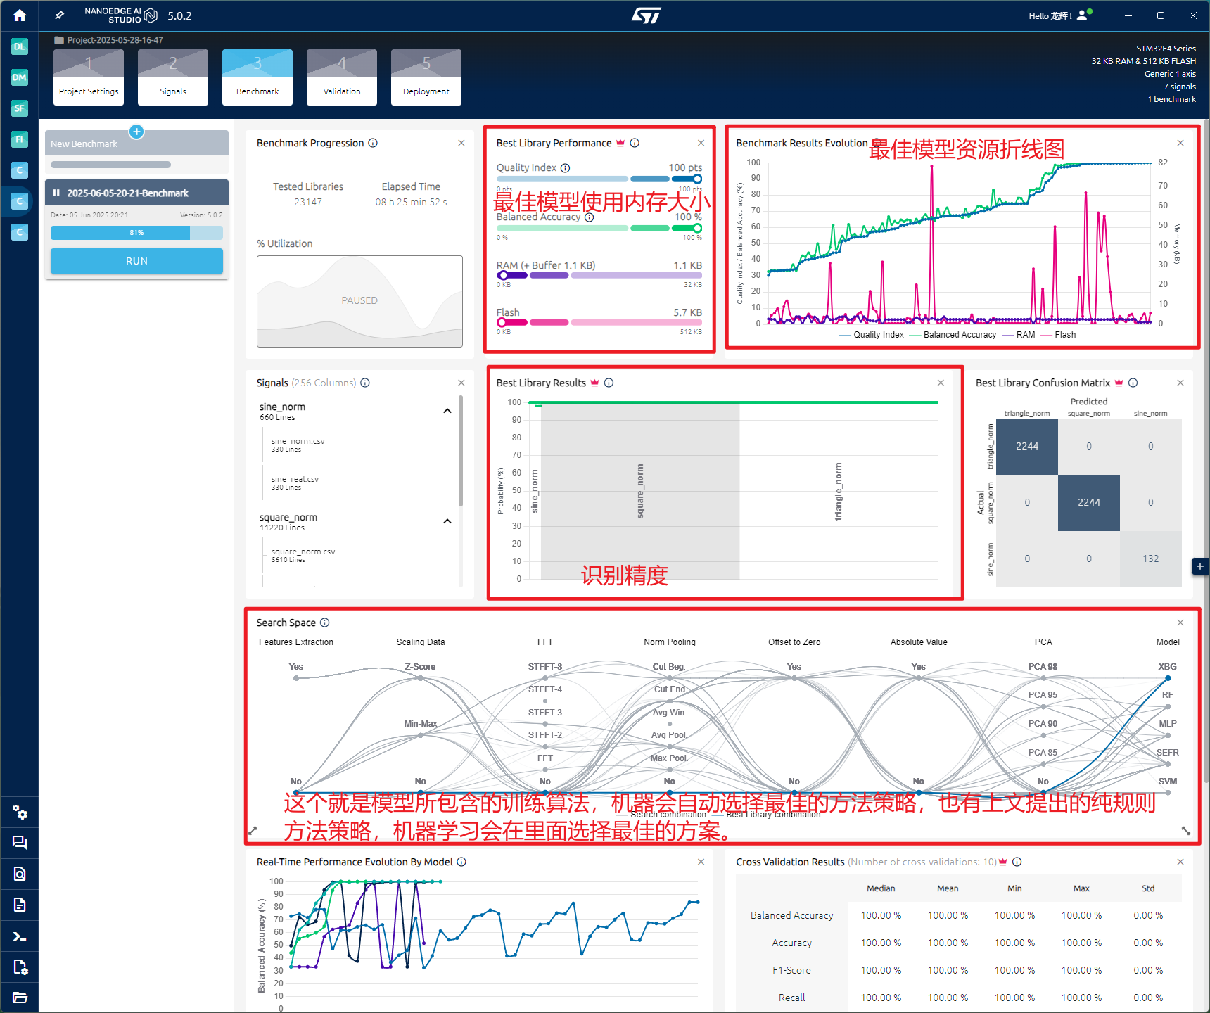The image size is (1210, 1013).
Task: Select sine_norm.csv in Signals list
Action: tap(298, 445)
